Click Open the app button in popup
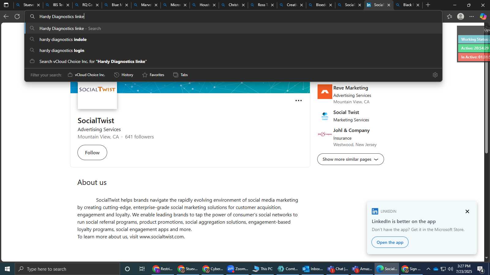Viewport: 490px width, 275px height. (x=390, y=242)
